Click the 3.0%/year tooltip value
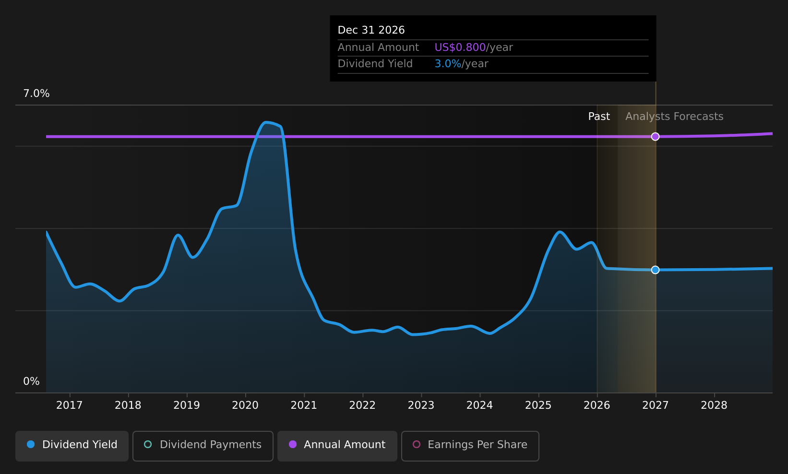The height and width of the screenshot is (474, 788). point(461,64)
